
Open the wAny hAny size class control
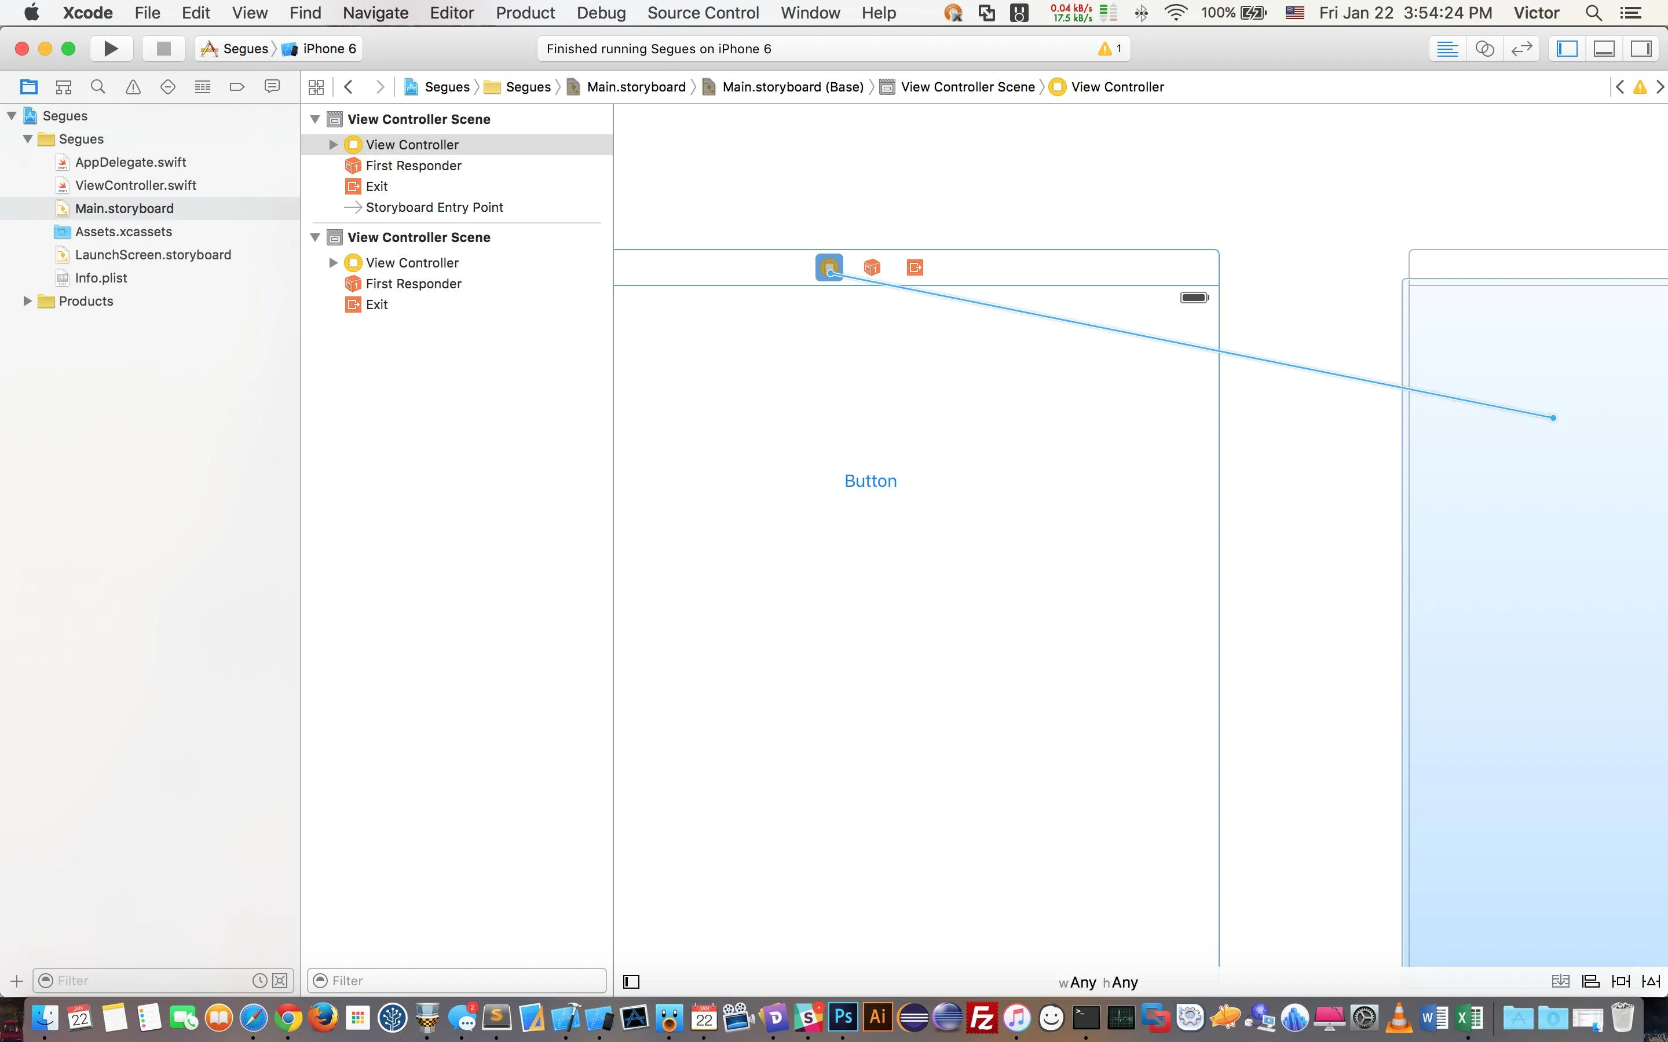click(x=1098, y=982)
